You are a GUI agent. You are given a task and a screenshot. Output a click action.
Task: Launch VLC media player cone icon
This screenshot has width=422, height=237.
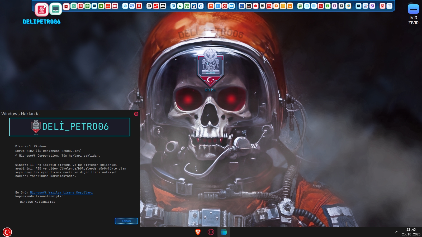point(290,6)
